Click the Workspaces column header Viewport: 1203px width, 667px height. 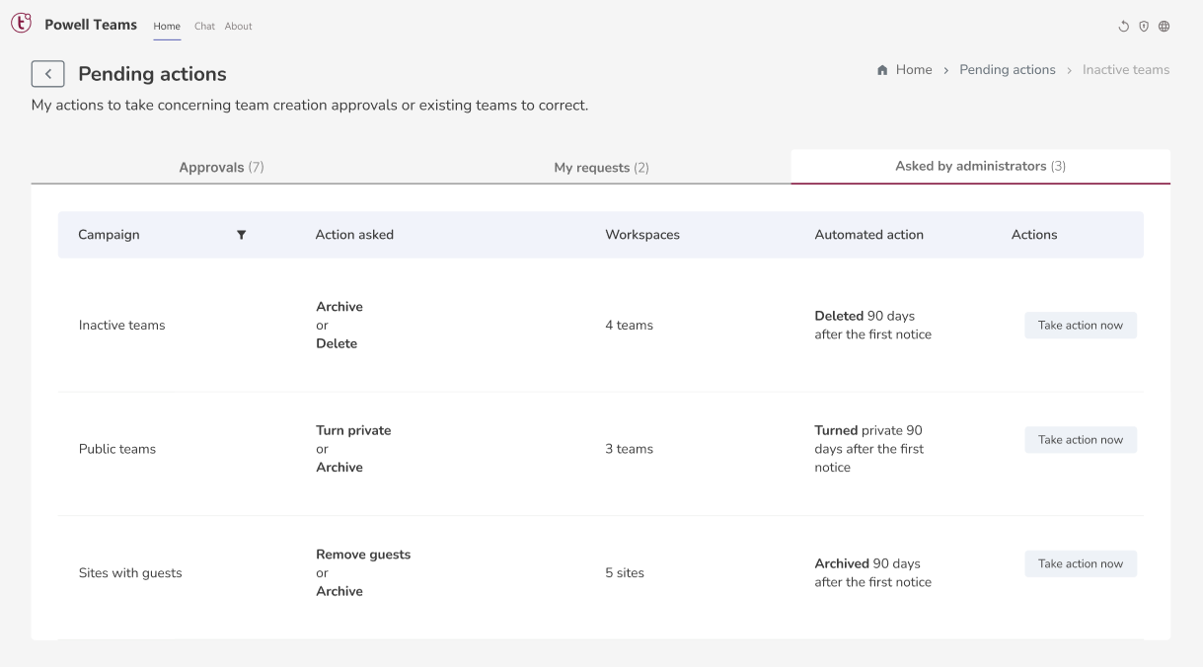coord(642,235)
